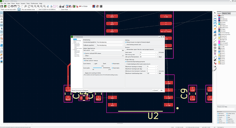Select the Route Tracks tool

[x=215, y=23]
